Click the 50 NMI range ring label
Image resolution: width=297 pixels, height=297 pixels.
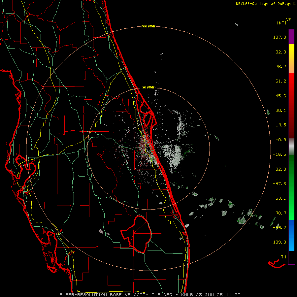point(148,87)
